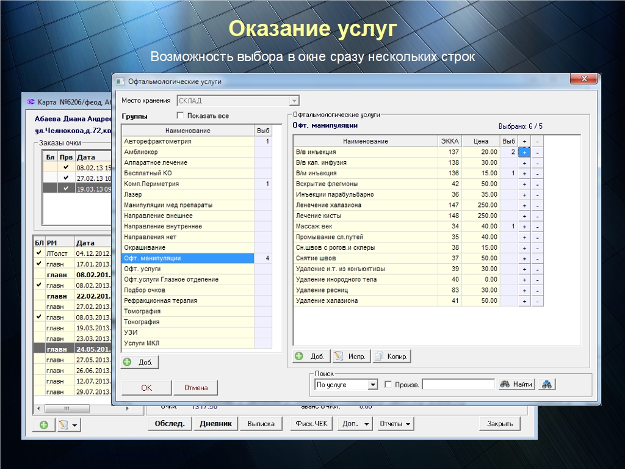Image resolution: width=625 pixels, height=469 pixels.
Task: Open the Место хранения СКЛАД dropdown
Action: click(x=294, y=101)
